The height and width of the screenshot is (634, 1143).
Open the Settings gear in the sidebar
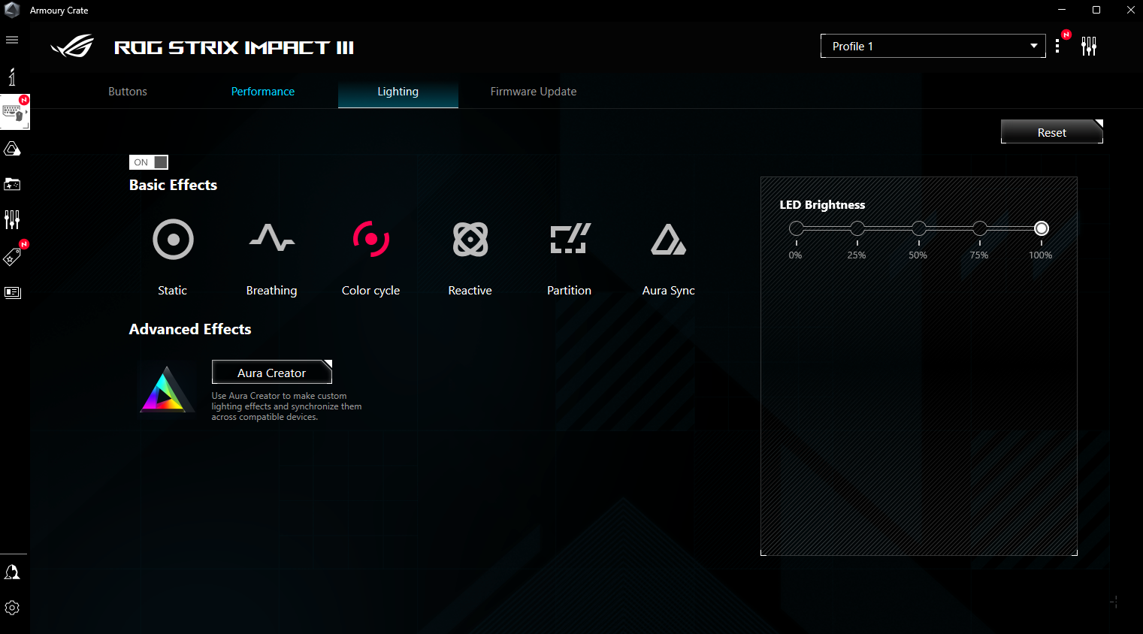tap(12, 608)
